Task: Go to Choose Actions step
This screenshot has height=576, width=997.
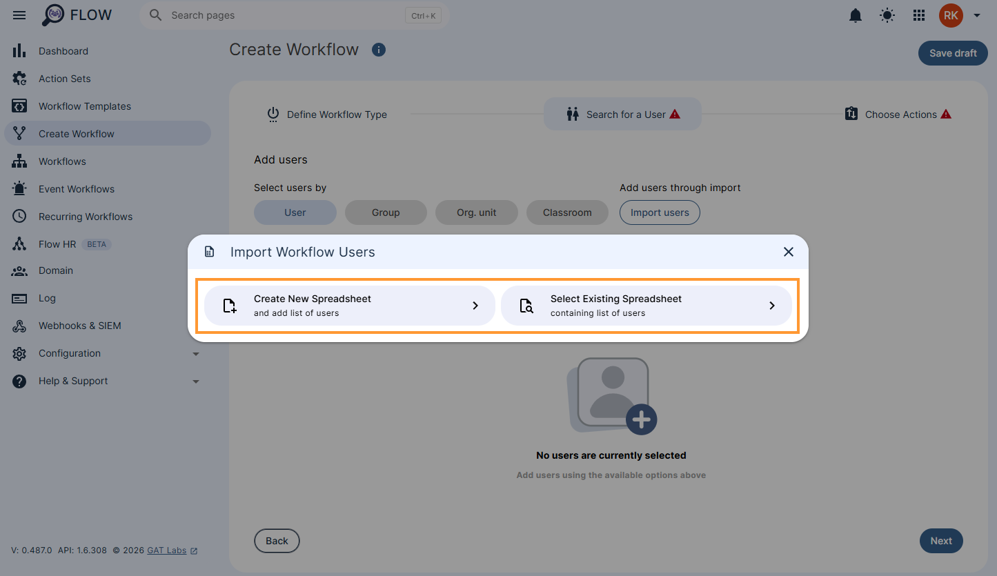Action: click(898, 115)
